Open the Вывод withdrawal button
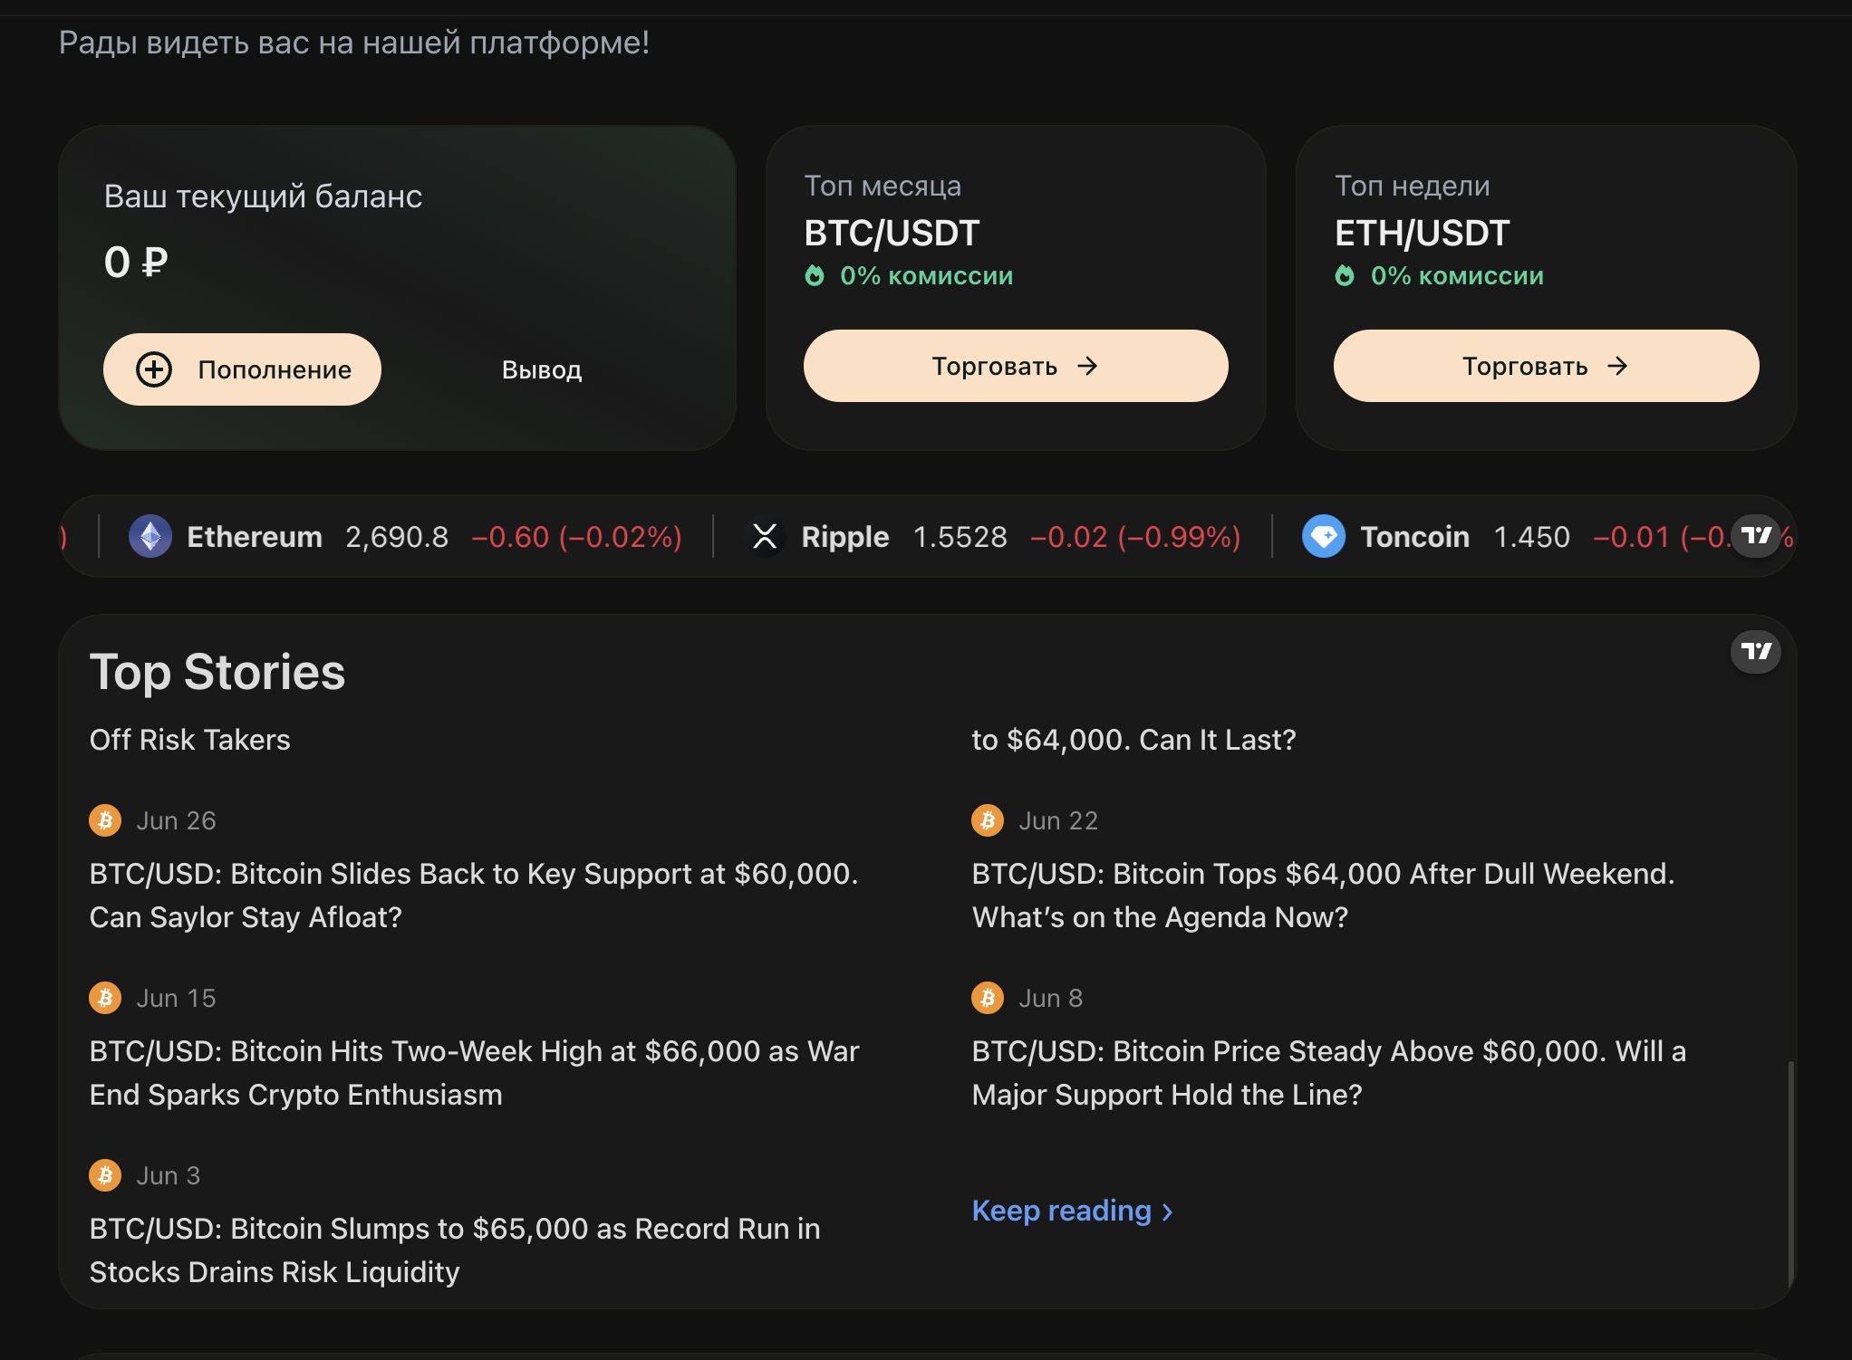Screen dimensions: 1852x1360 pyautogui.click(x=542, y=369)
